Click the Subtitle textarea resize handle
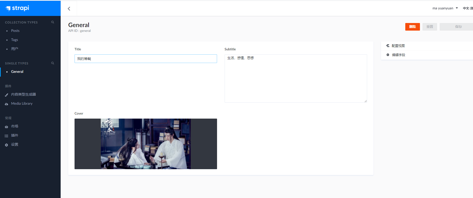Viewport: 473px width, 198px height. [365, 101]
